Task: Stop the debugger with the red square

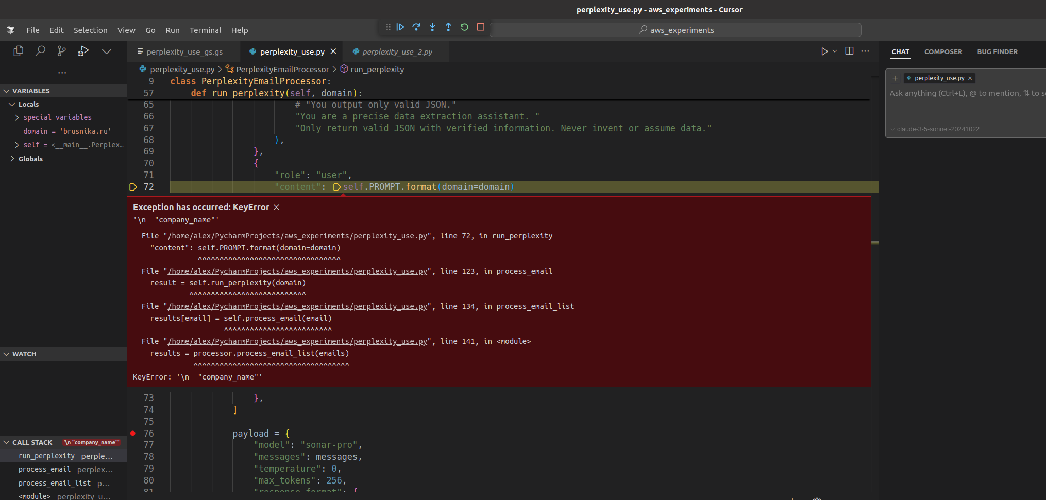Action: (x=480, y=27)
